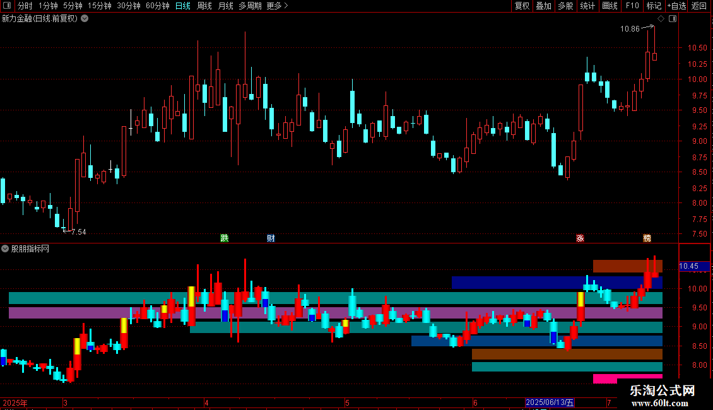Click the pink band at indicator bottom

coord(628,378)
